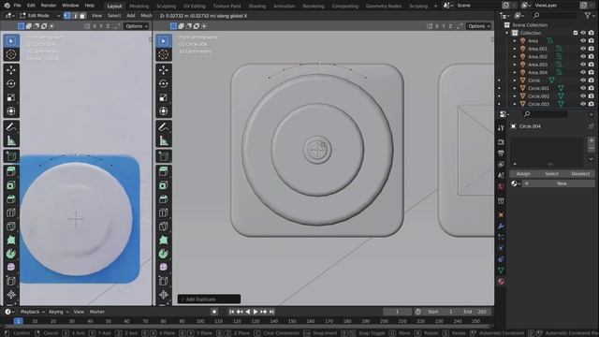Hide the Area light in the outliner
This screenshot has width=599, height=337.
click(583, 41)
